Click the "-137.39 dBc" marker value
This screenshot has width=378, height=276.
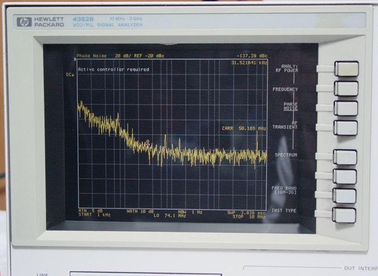[x=252, y=56]
